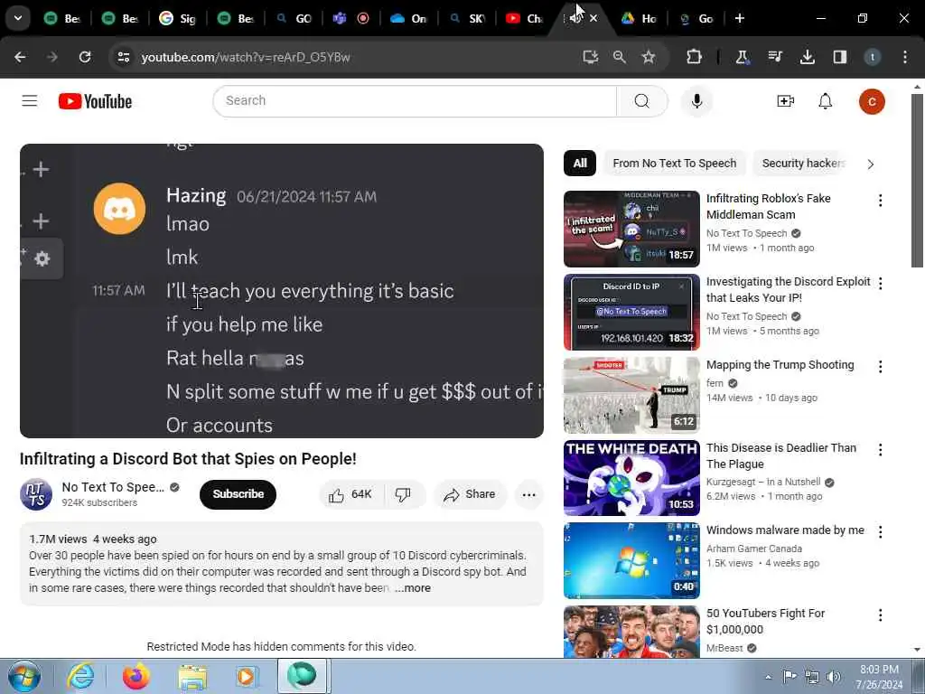Open Chrome three-dot menu
Viewport: 925px width, 694px height.
coord(905,57)
